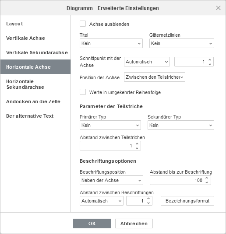This screenshot has width=226, height=234.
Task: Open the Titel dropdown
Action: click(111, 43)
